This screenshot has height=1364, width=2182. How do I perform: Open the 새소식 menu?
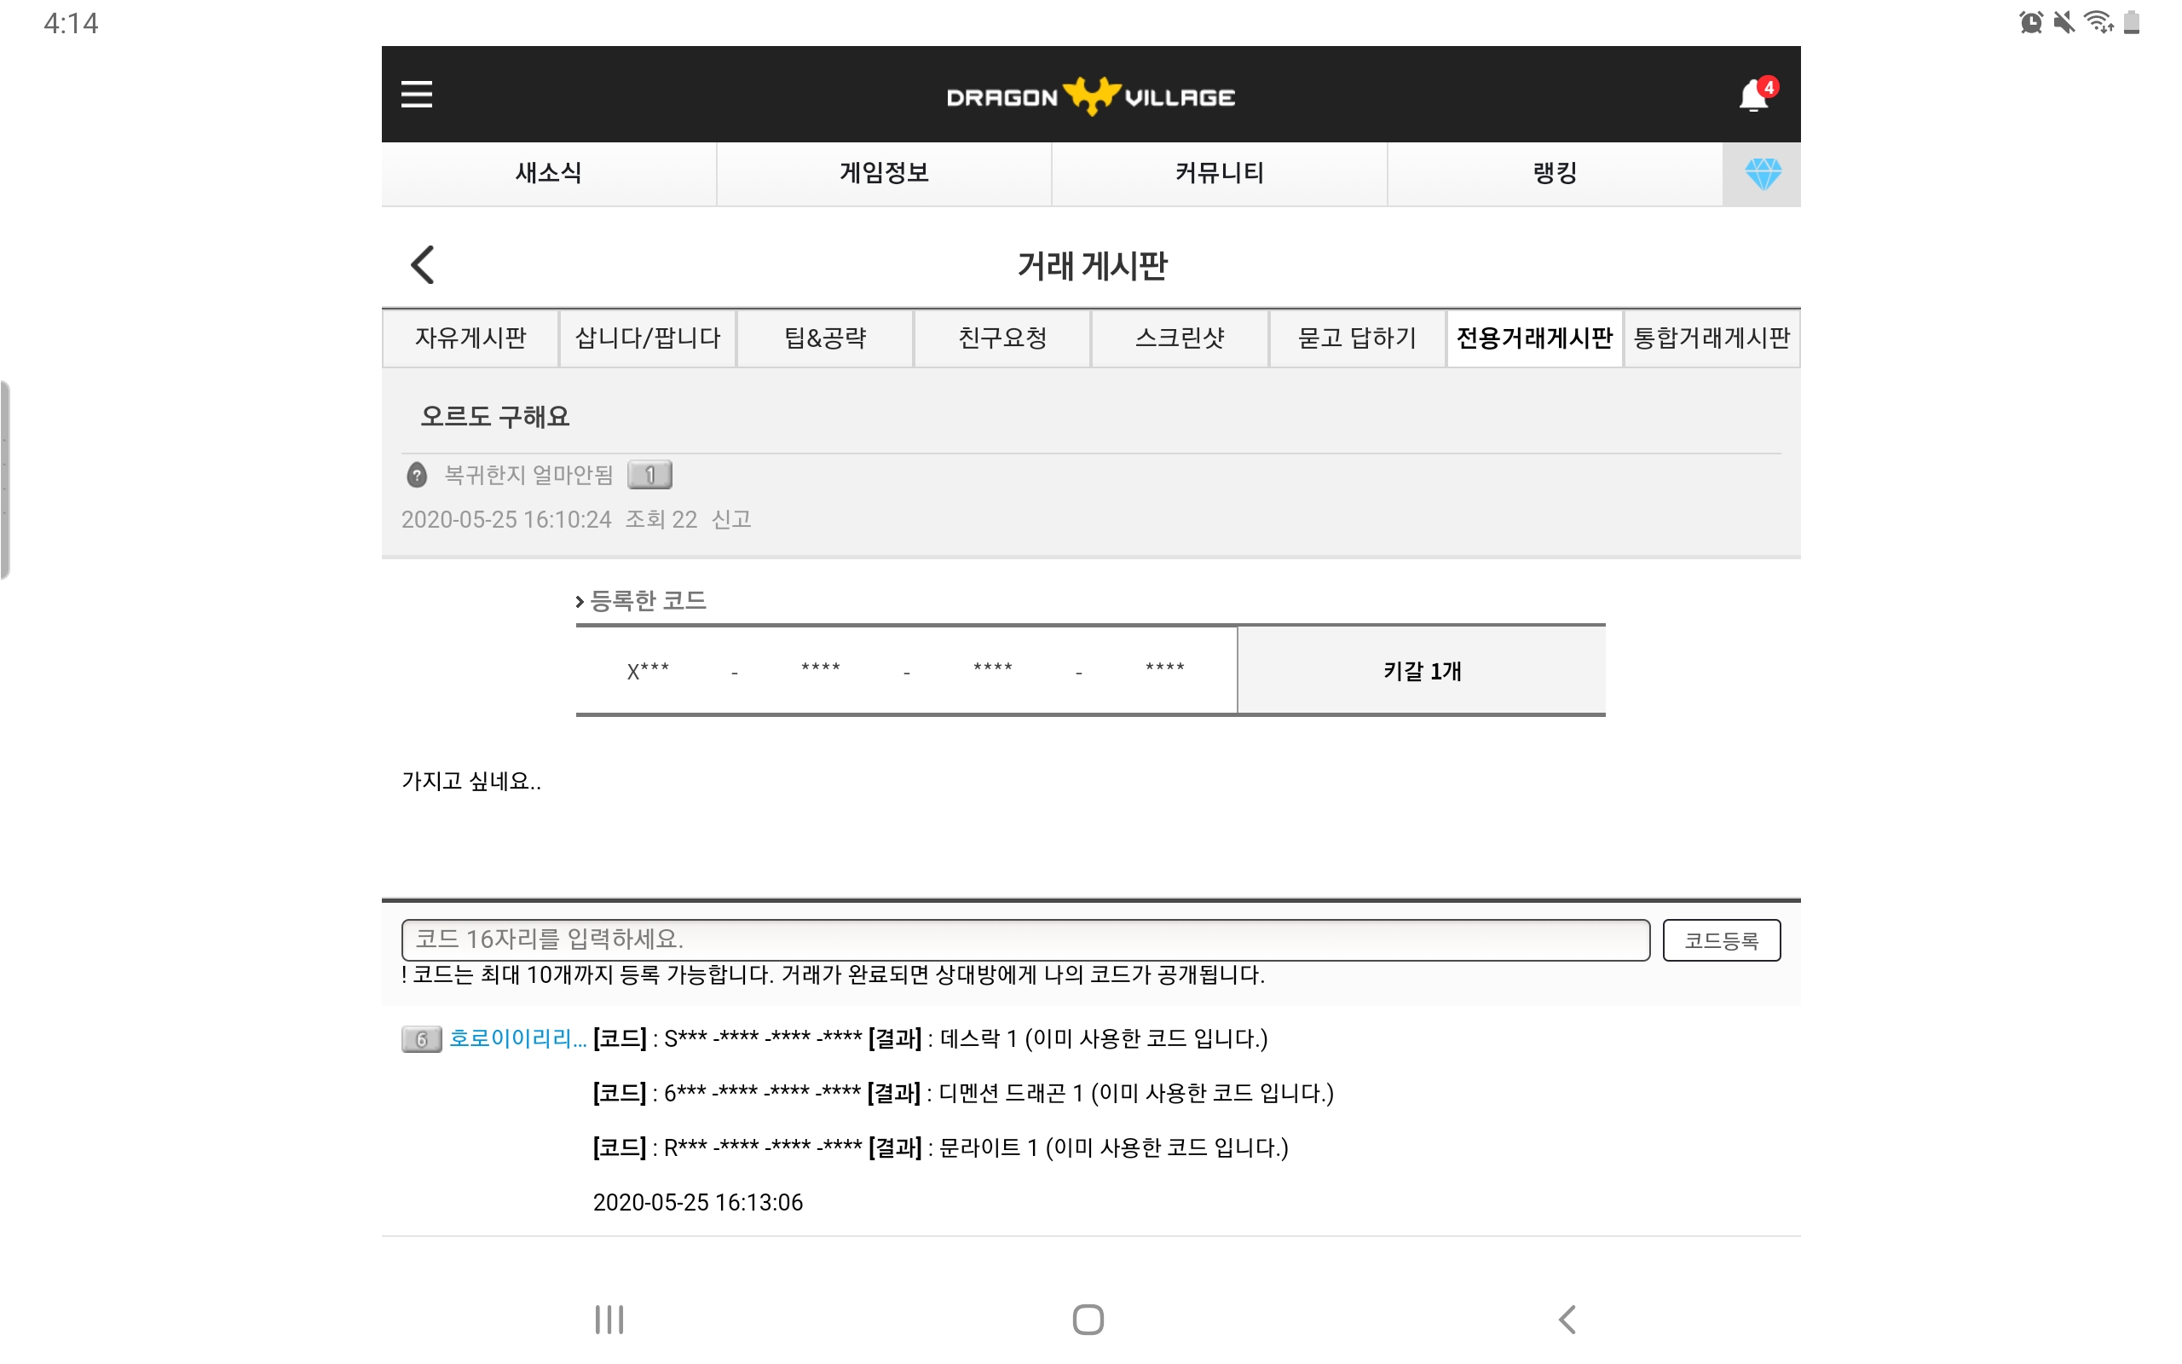coord(548,173)
